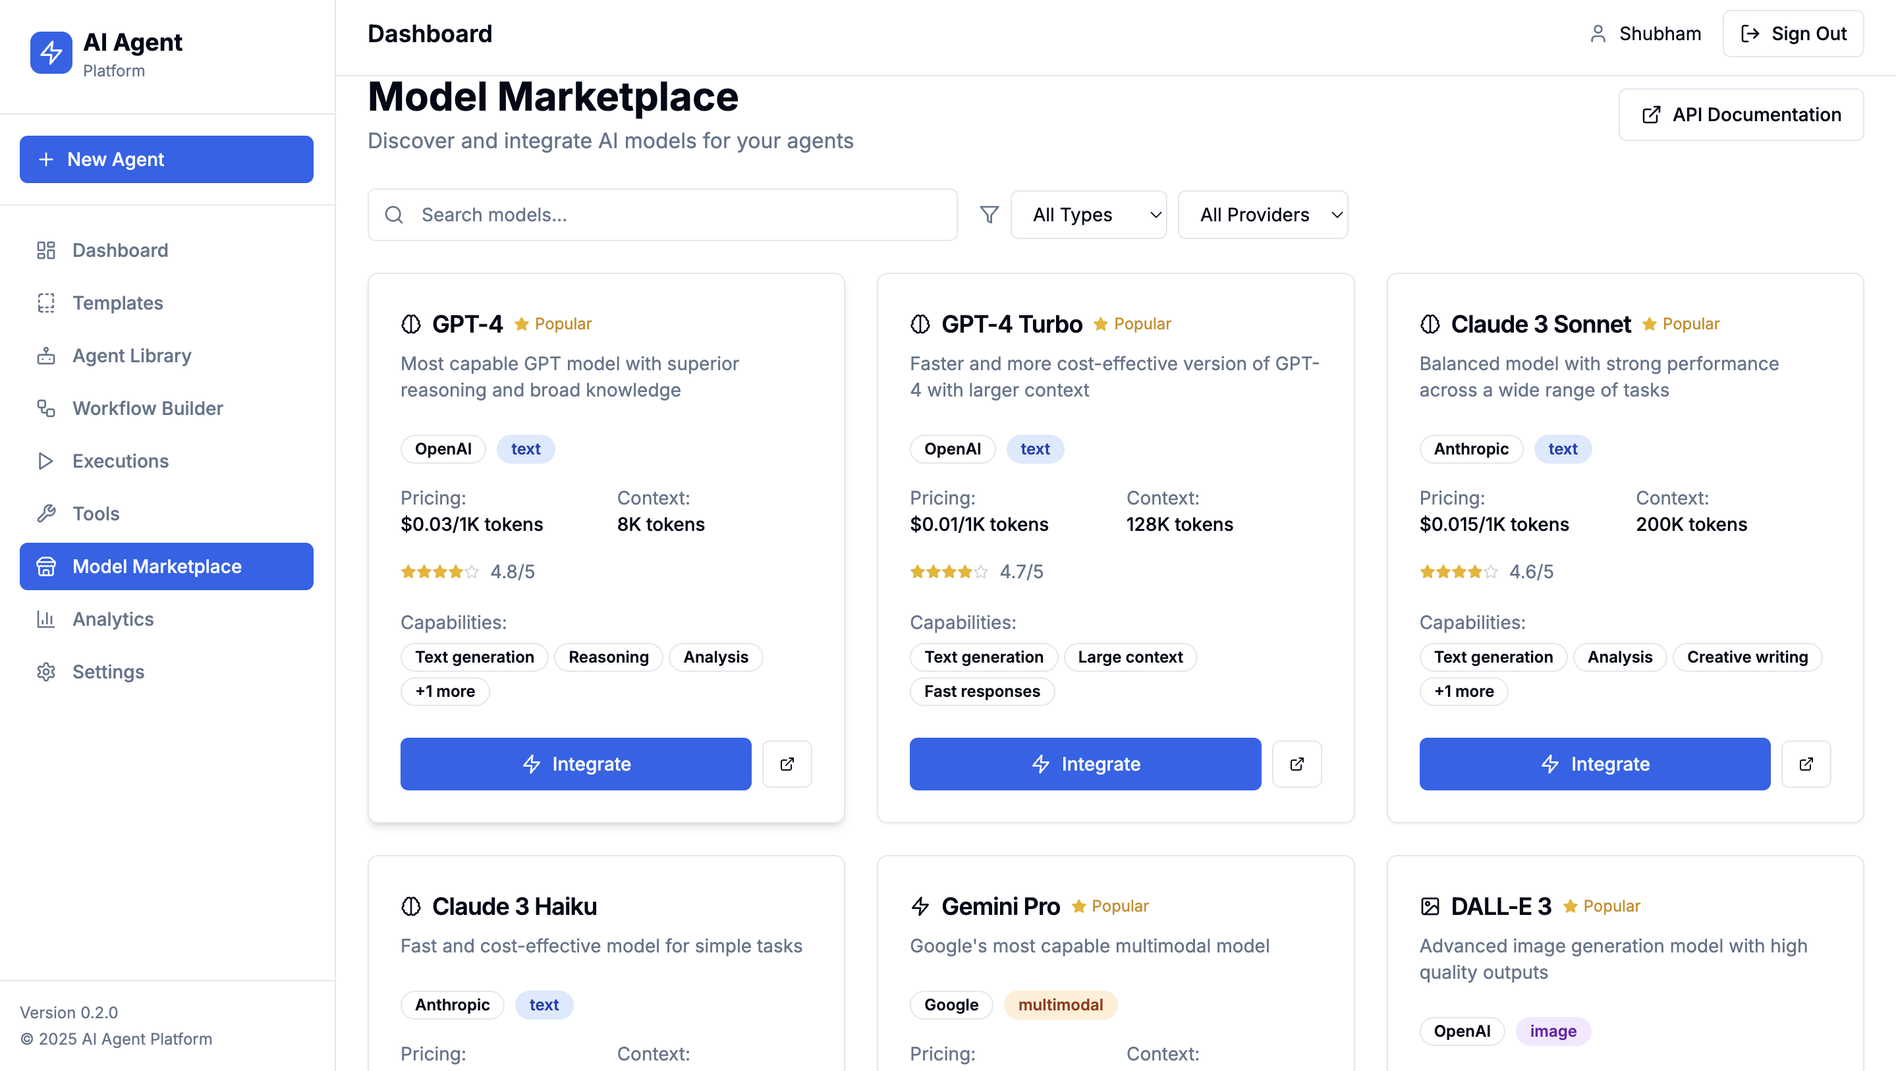Open API Documentation link
1896x1071 pixels.
coord(1741,115)
